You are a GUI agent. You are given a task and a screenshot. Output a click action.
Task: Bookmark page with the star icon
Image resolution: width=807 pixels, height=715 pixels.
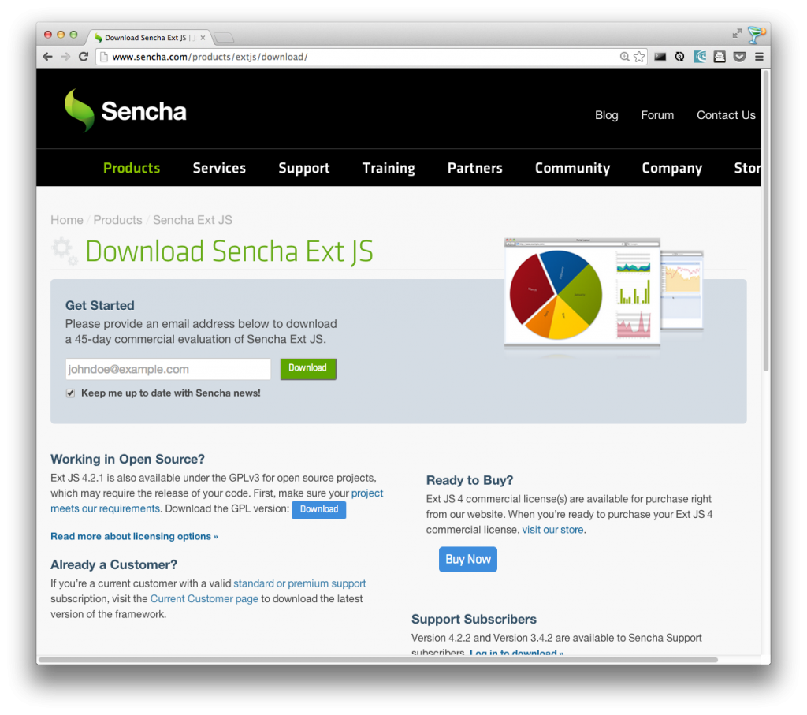[638, 57]
